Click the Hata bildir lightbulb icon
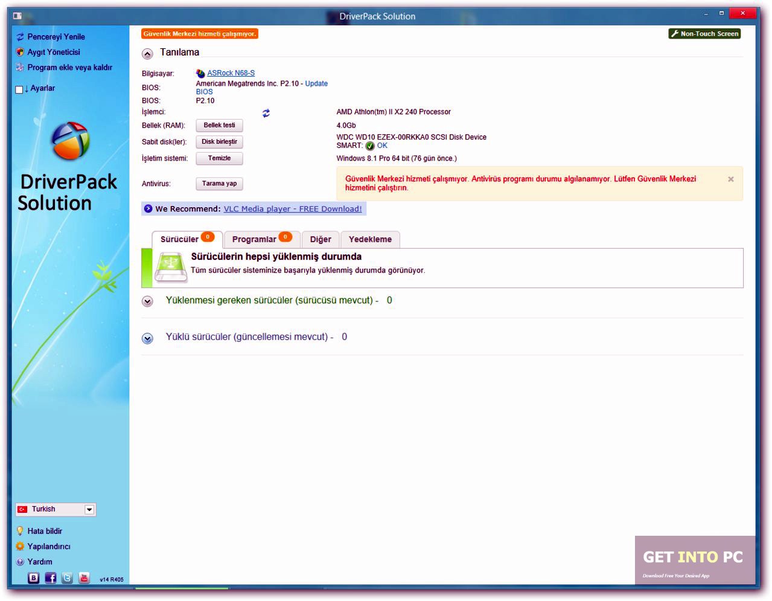The height and width of the screenshot is (601, 772). pos(20,531)
